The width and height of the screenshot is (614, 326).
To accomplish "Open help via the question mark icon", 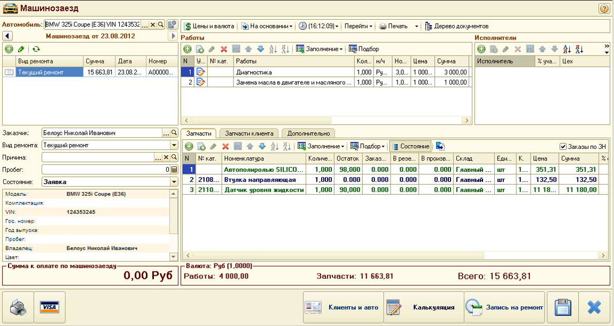I will click(604, 8).
